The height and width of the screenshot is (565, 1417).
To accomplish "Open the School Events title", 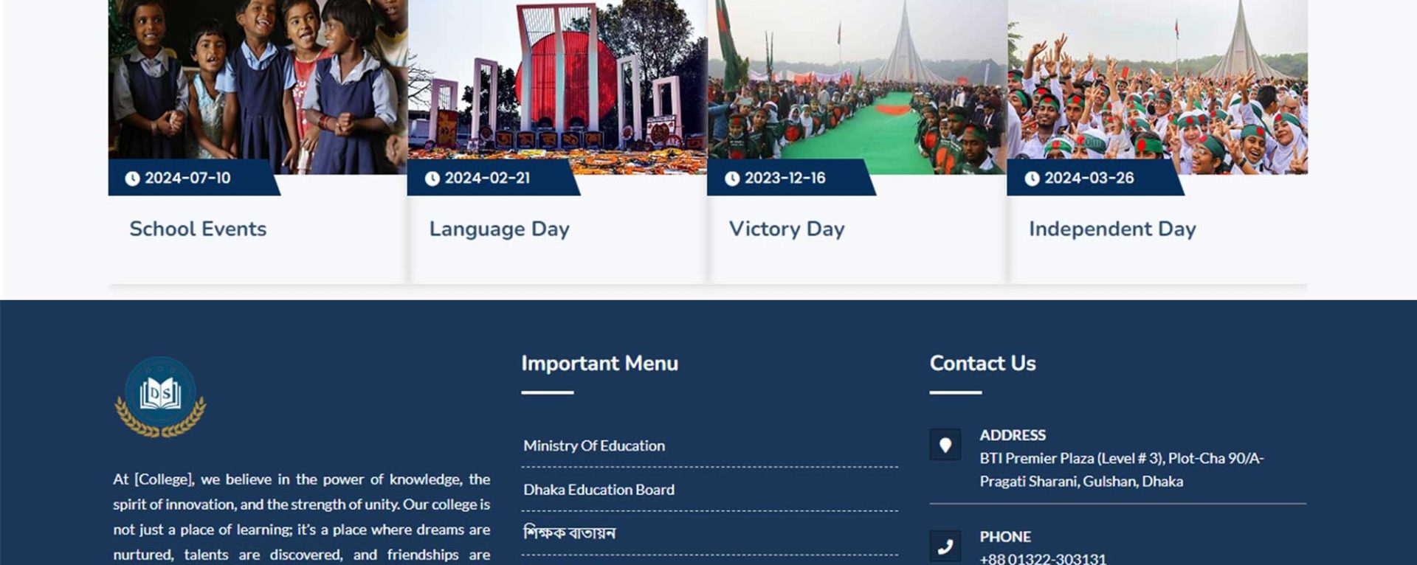I will [x=198, y=229].
